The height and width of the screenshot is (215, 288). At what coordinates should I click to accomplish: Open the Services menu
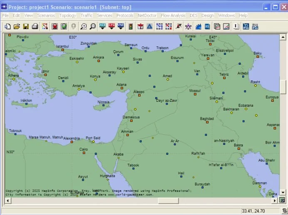[104, 15]
